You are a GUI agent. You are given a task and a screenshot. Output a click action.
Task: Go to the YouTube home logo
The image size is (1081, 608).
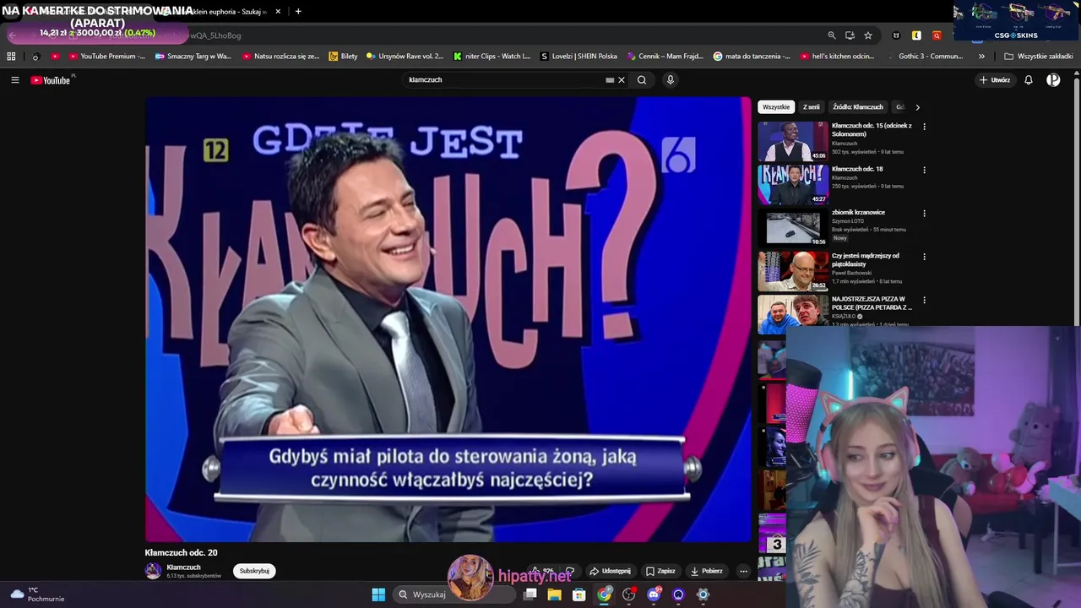(x=51, y=80)
